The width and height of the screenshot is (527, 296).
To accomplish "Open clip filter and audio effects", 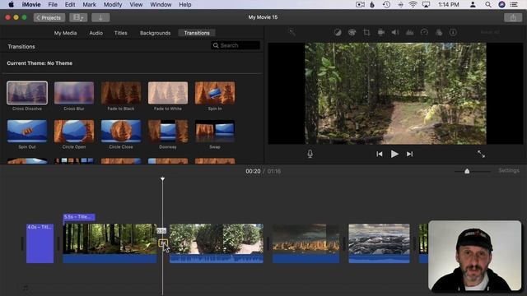I will click(439, 33).
